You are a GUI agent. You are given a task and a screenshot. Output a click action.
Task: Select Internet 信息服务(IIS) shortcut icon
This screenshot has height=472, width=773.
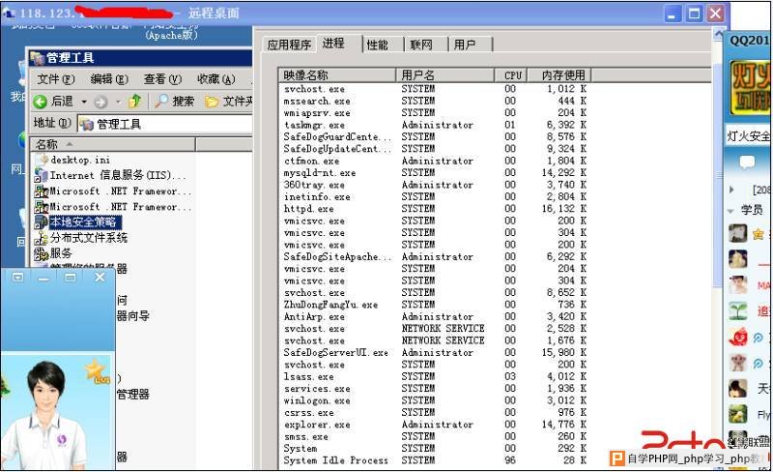(x=41, y=175)
